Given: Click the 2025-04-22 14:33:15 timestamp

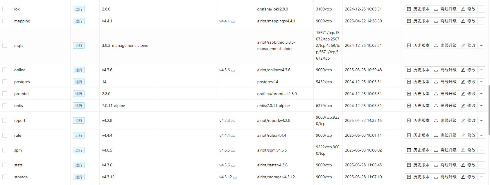Looking at the screenshot, I should [363, 120].
